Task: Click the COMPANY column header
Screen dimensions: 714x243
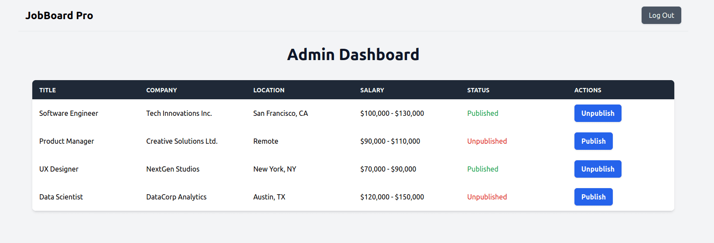Action: tap(161, 90)
